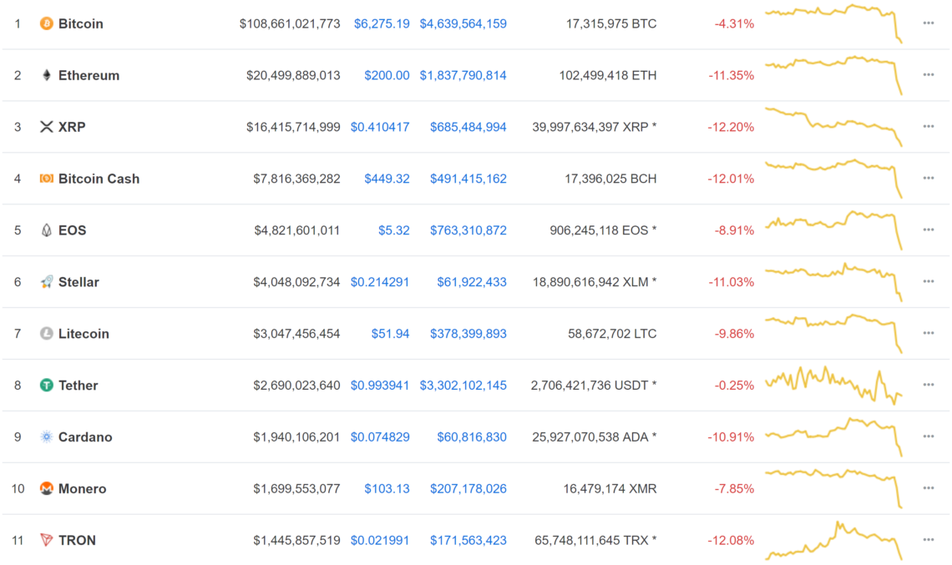Open the options menu on the TRON row
This screenshot has width=952, height=565.
pos(928,540)
